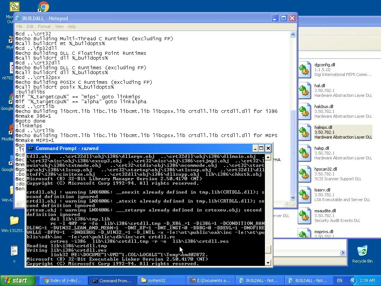
Task: Click the msaudite.dll file icon
Action: click(304, 216)
